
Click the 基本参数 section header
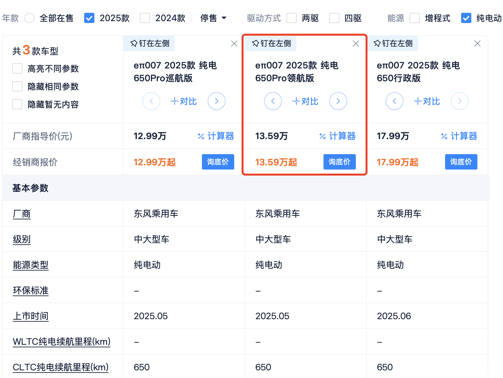[30, 188]
